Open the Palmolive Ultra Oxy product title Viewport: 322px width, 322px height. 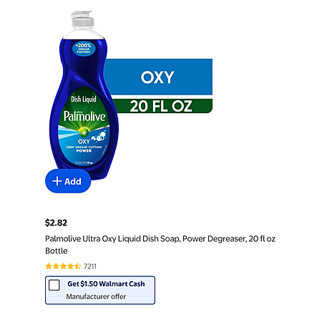[160, 245]
